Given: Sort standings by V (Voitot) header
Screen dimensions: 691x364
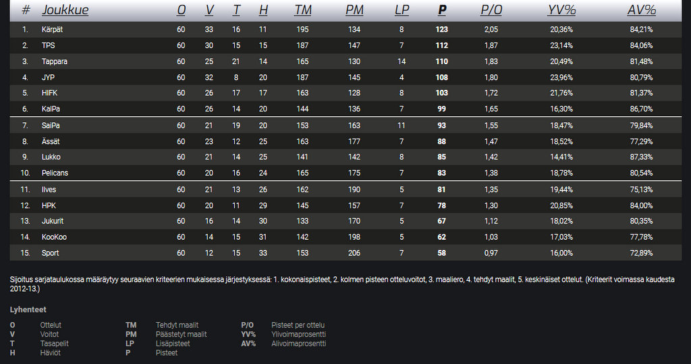Looking at the screenshot, I should pos(209,10).
